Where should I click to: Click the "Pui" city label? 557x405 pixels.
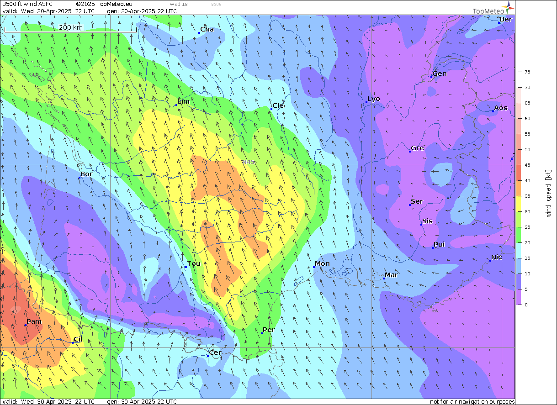tap(439, 244)
